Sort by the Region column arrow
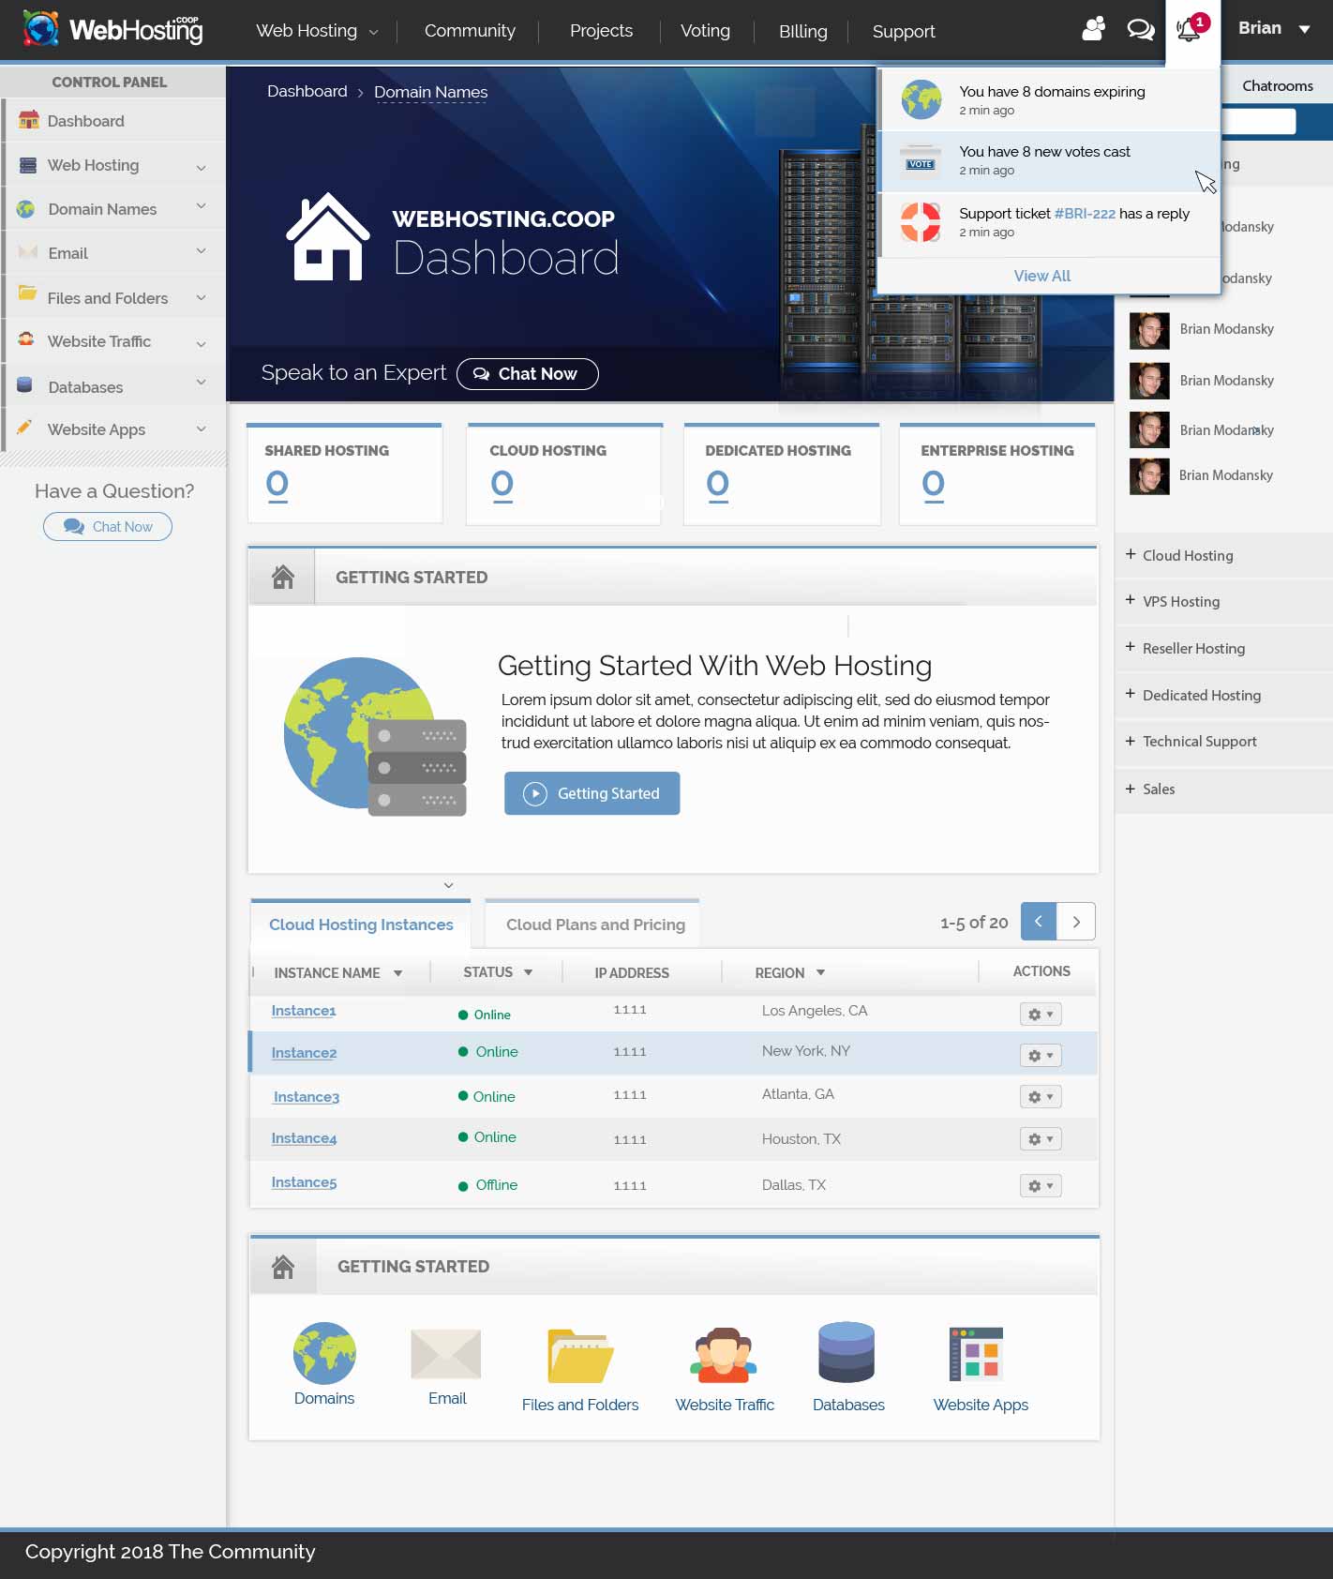Image resolution: width=1333 pixels, height=1579 pixels. pos(821,972)
